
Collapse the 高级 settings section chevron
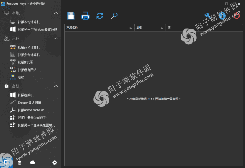click(56, 86)
